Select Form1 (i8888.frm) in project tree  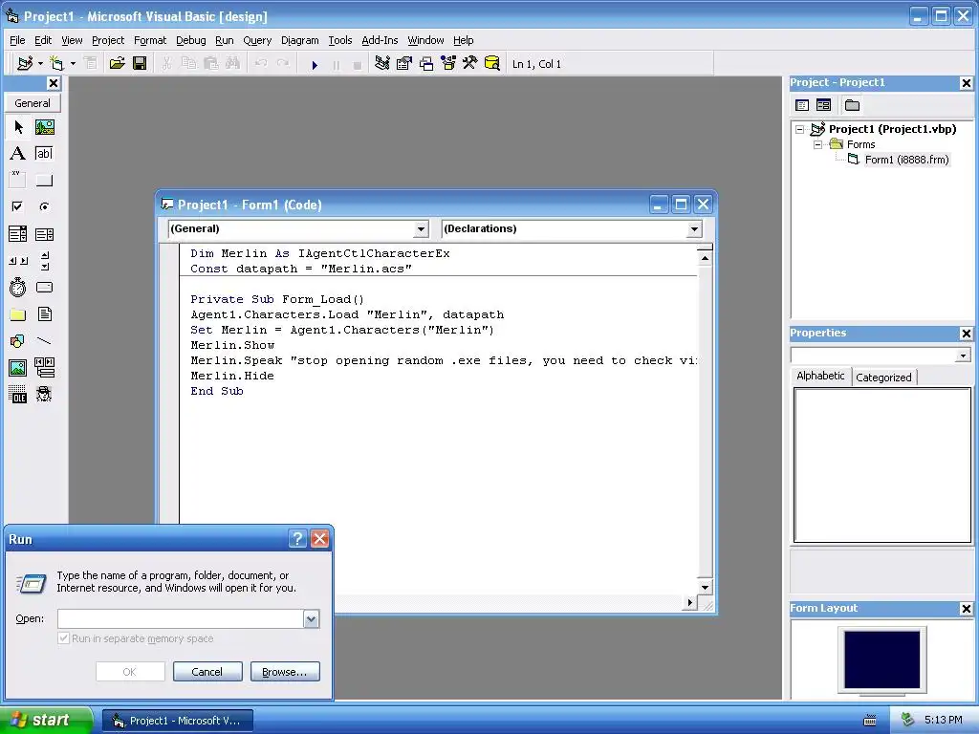(906, 160)
